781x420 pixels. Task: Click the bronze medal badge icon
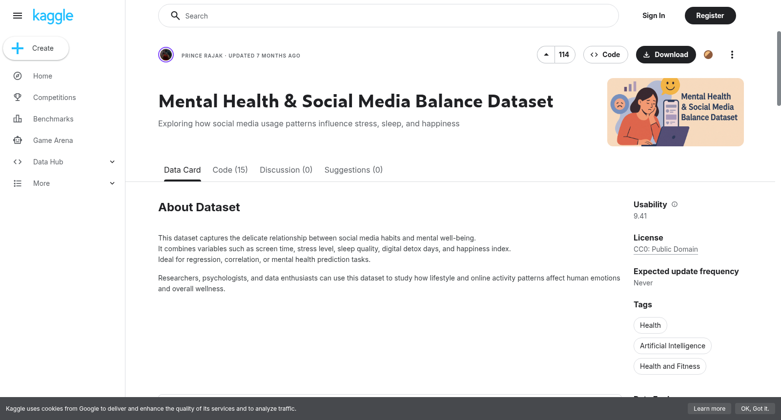click(708, 55)
